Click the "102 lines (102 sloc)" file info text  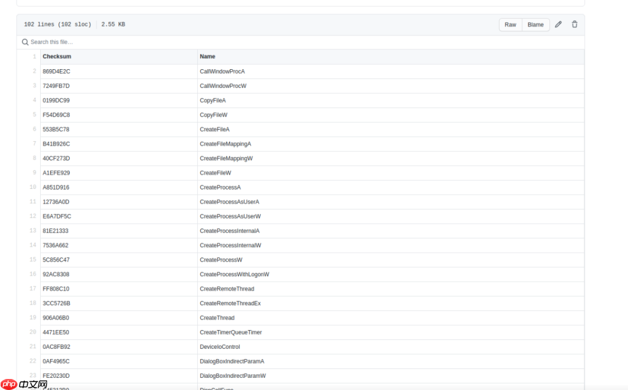click(58, 24)
